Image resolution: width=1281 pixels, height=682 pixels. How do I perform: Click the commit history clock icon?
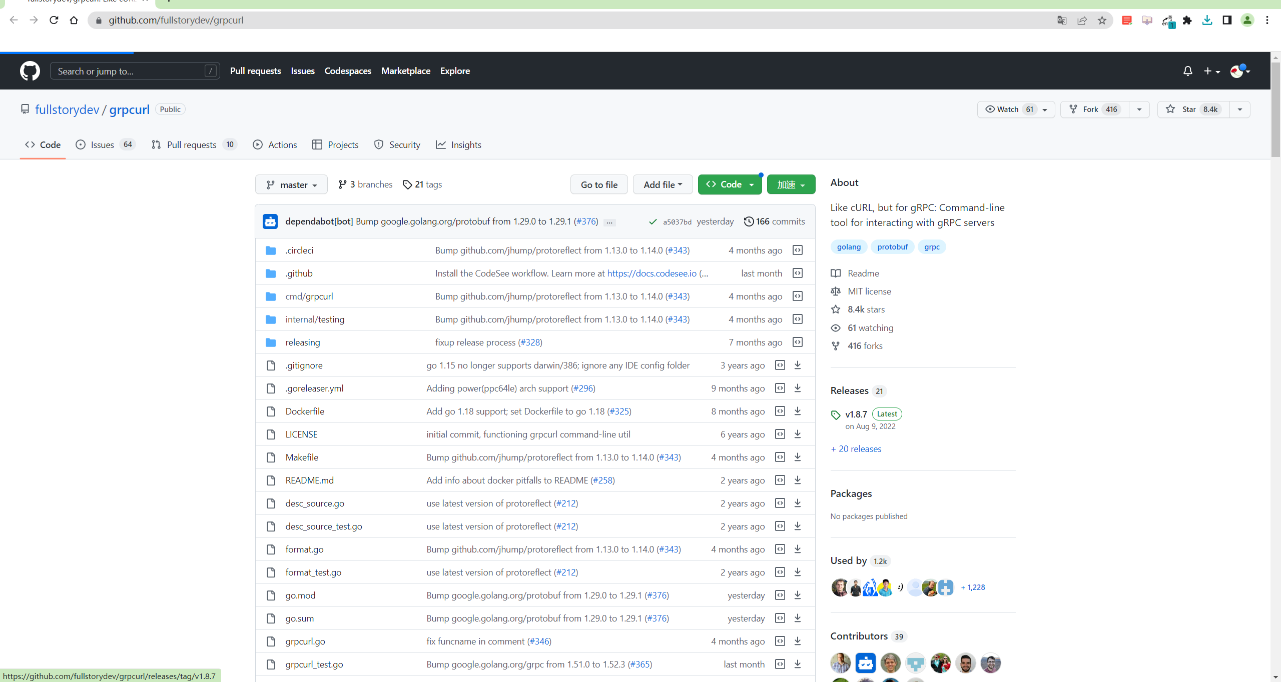click(x=749, y=221)
